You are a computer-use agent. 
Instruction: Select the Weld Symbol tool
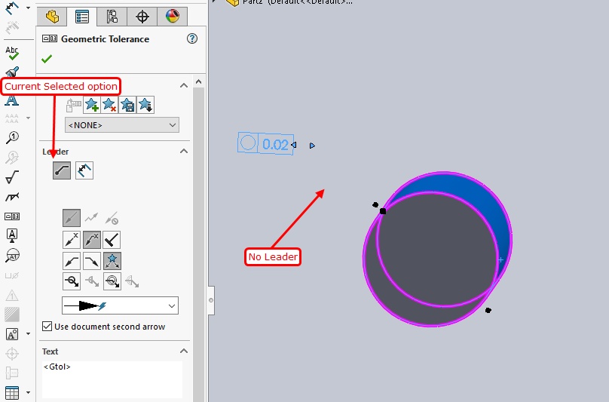(x=12, y=197)
